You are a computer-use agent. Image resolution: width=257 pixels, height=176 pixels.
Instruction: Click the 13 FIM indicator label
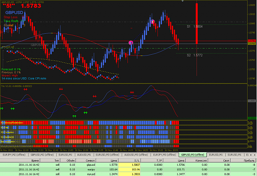pos(5,127)
